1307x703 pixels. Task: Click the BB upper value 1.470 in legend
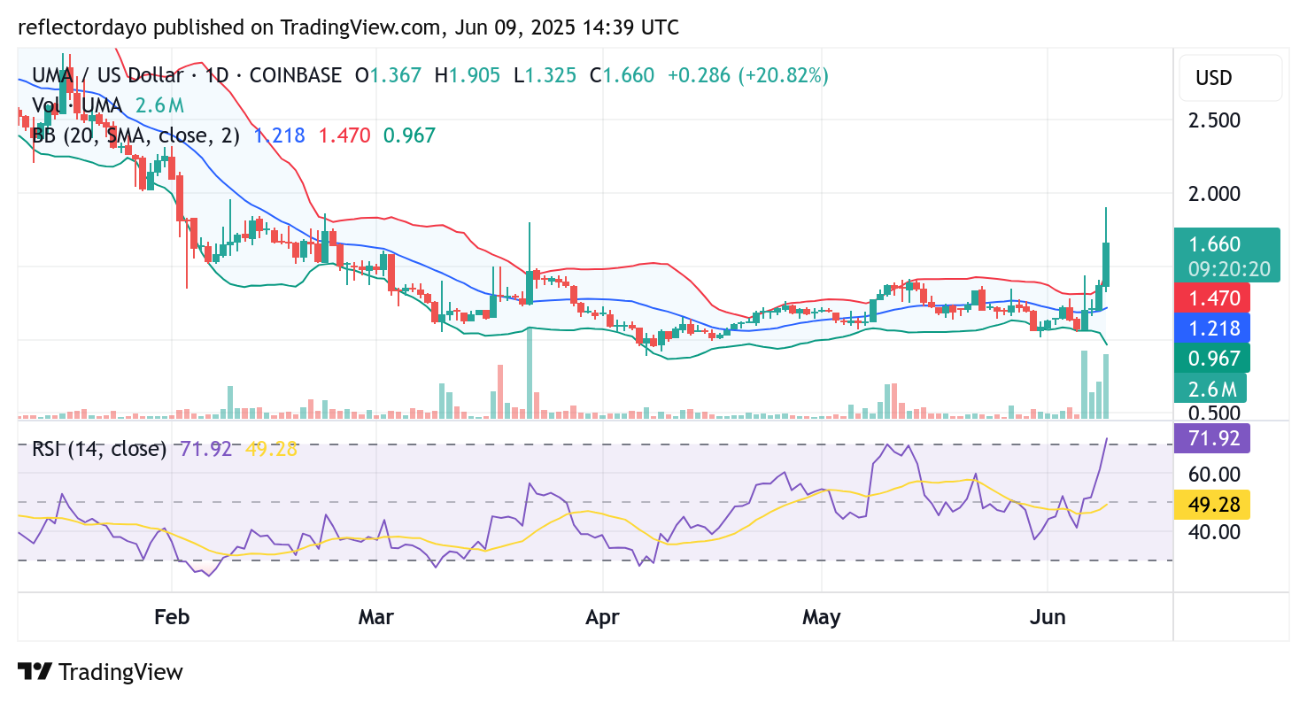(344, 135)
